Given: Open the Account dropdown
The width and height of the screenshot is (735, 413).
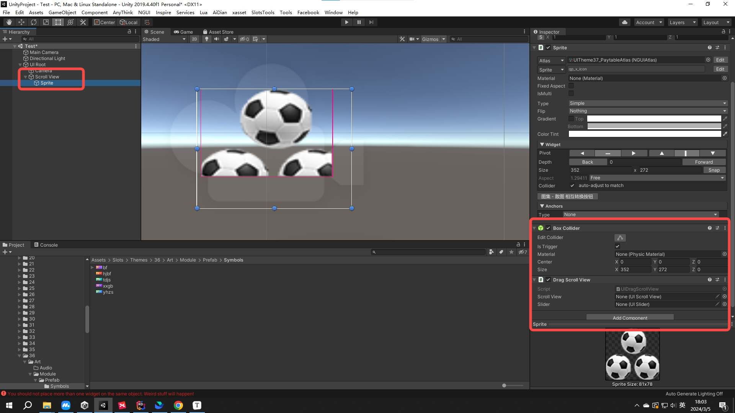Looking at the screenshot, I should (649, 22).
